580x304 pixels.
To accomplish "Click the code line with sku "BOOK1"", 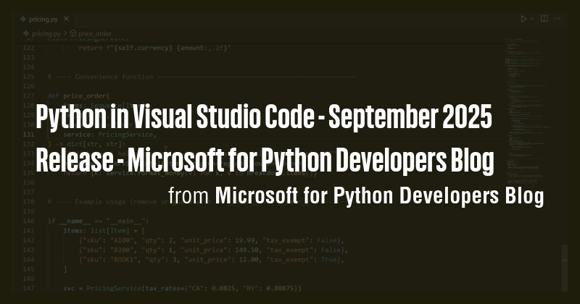I will click(x=211, y=260).
